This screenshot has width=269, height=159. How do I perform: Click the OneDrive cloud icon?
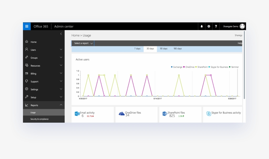[x=122, y=114]
